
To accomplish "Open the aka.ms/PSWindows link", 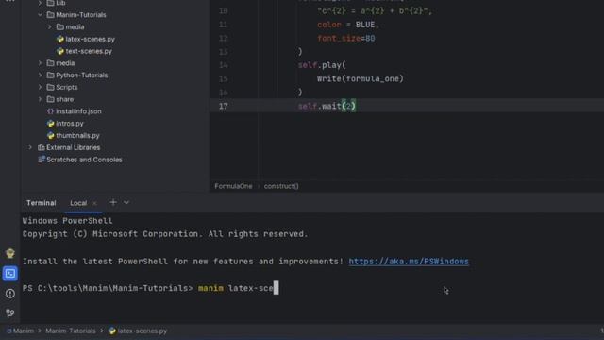I will tap(409, 262).
